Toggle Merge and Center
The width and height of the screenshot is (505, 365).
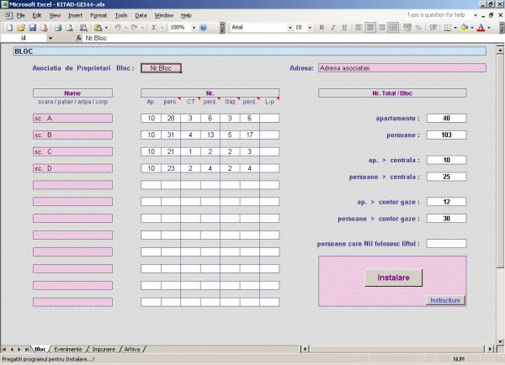393,28
